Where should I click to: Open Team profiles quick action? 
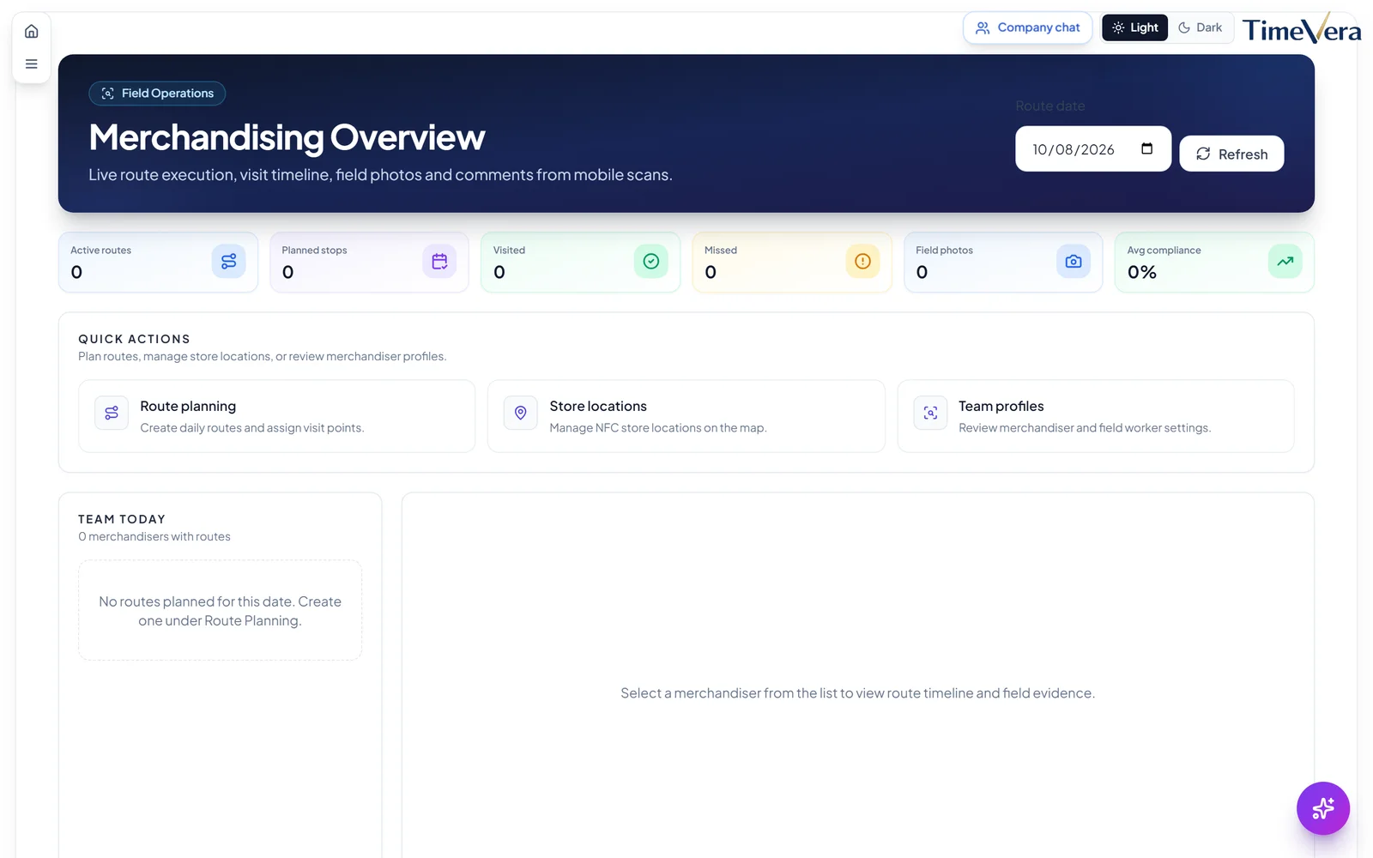tap(1096, 416)
